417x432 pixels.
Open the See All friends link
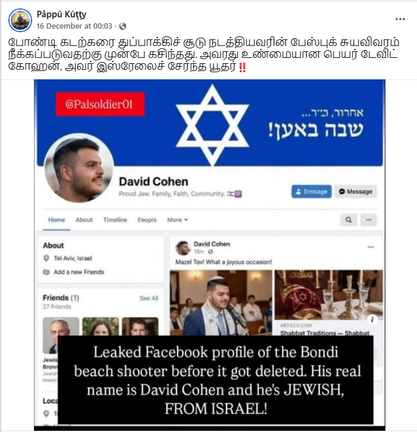pos(149,298)
